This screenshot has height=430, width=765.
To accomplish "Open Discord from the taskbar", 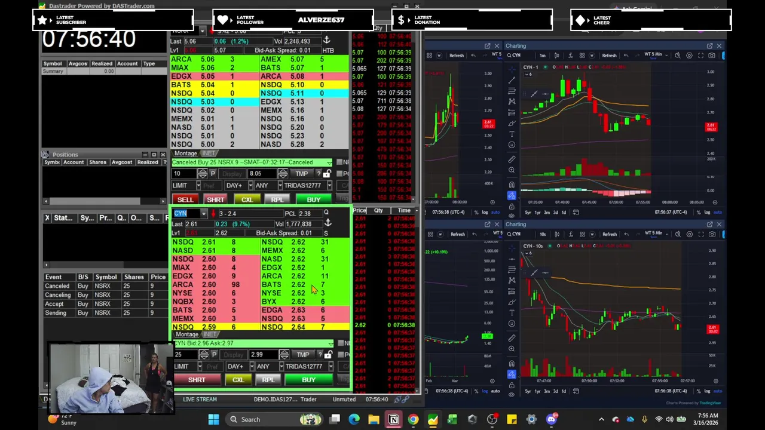I will (551, 419).
